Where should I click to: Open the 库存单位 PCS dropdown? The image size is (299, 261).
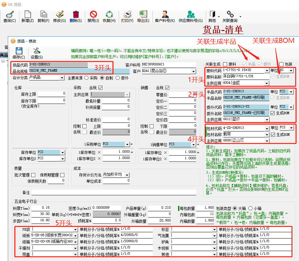[62, 152]
